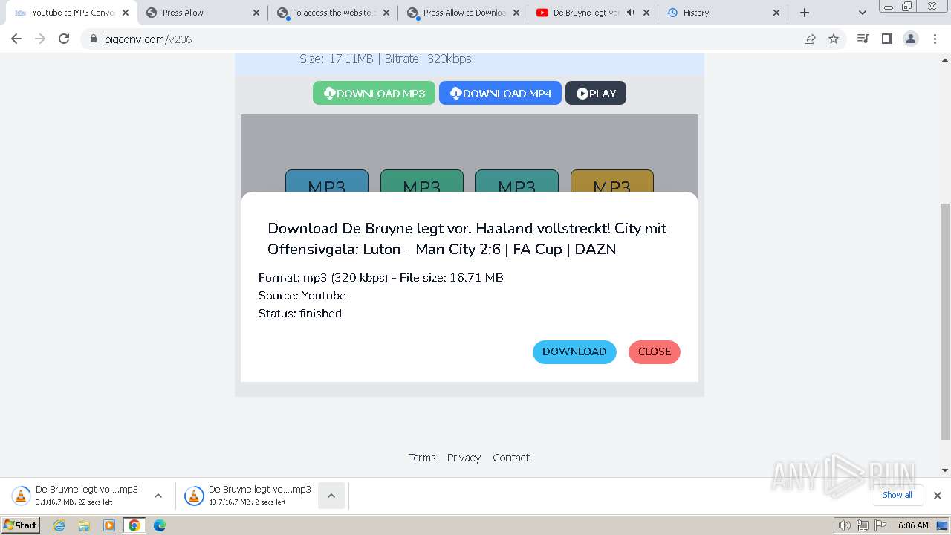This screenshot has height=535, width=951.
Task: Open Microsoft Edge from taskbar
Action: pyautogui.click(x=159, y=525)
